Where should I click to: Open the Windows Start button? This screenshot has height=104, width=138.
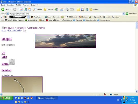(x=6, y=98)
